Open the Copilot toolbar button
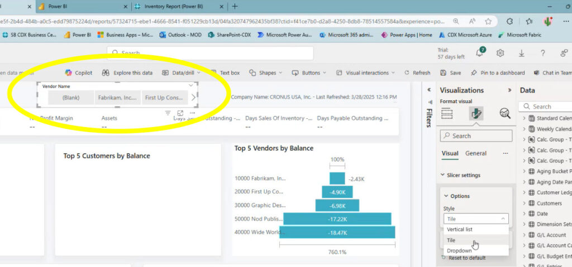 pyautogui.click(x=78, y=73)
